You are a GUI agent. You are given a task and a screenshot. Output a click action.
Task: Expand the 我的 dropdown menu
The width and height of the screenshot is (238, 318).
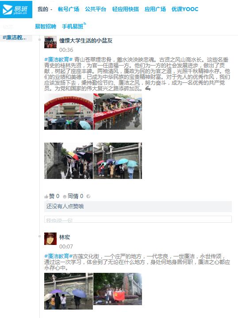[x=45, y=9]
